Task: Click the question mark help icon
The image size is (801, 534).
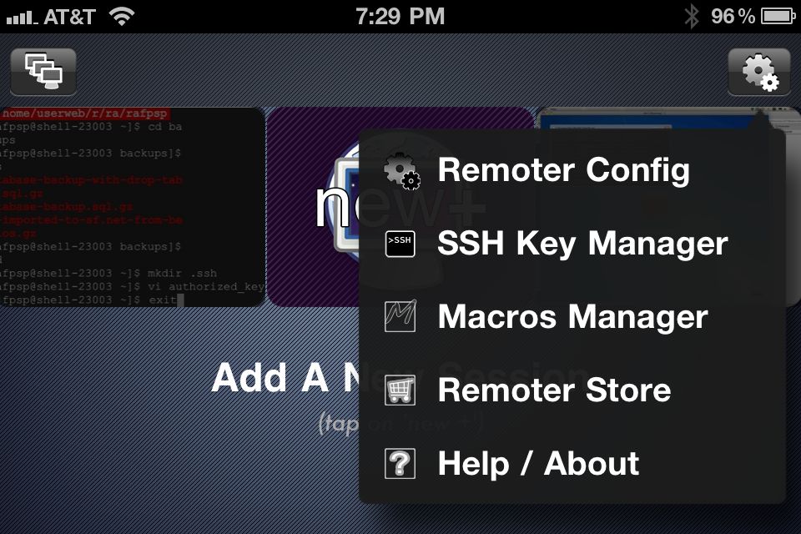Action: 400,463
